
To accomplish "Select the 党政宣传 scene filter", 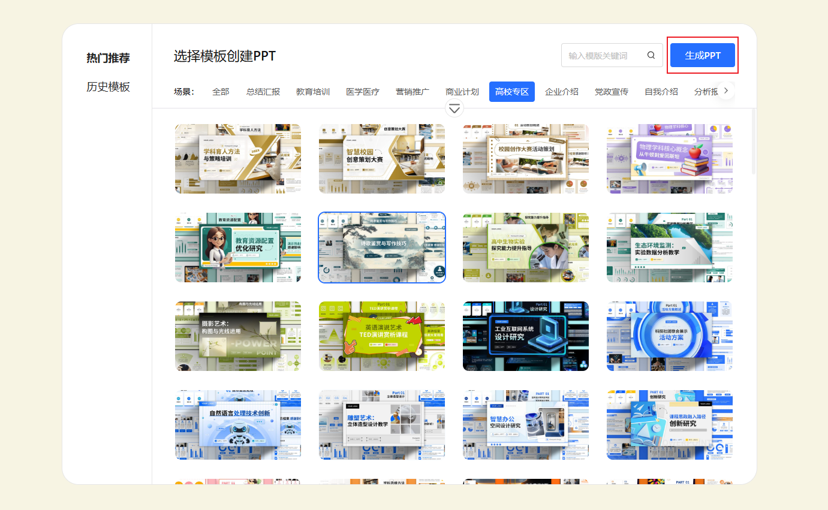I will tap(612, 92).
